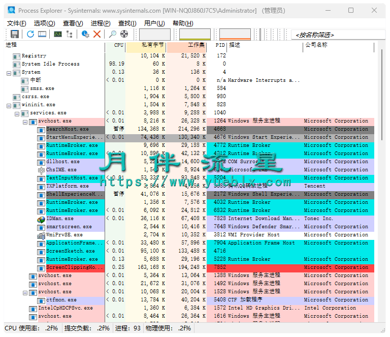Click the ctfmon.exe process icon
The height and width of the screenshot is (337, 390).
(x=41, y=301)
